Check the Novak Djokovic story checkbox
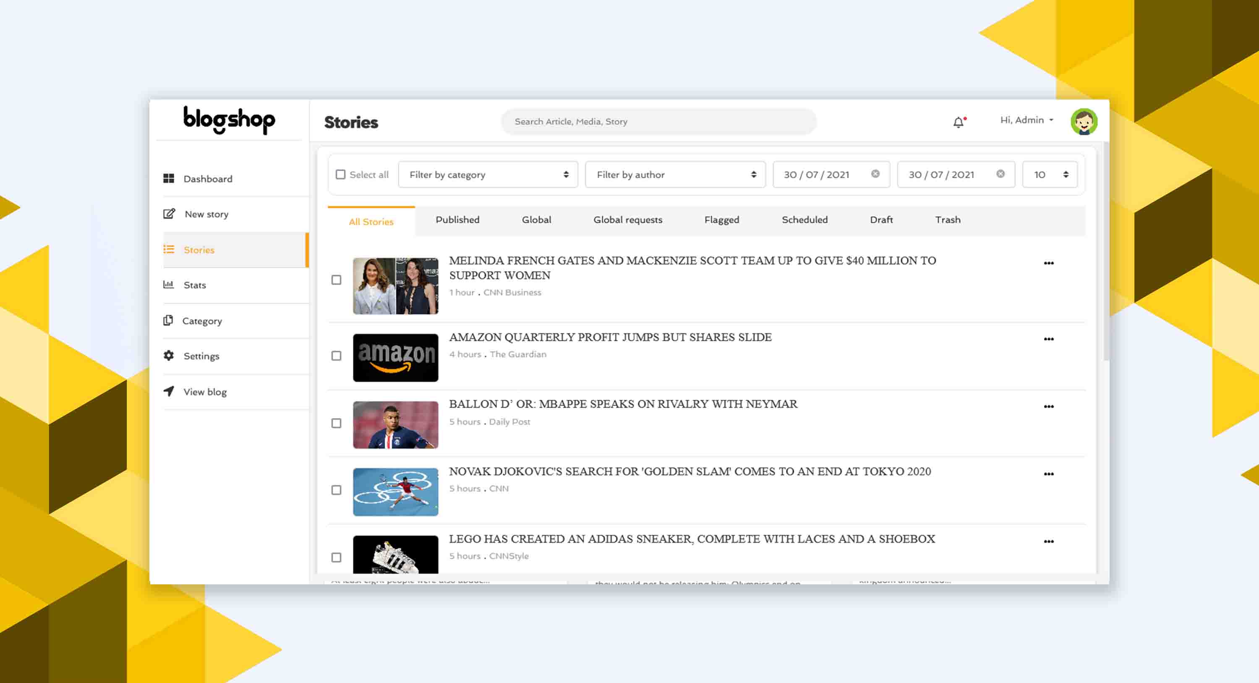The image size is (1259, 683). 336,490
